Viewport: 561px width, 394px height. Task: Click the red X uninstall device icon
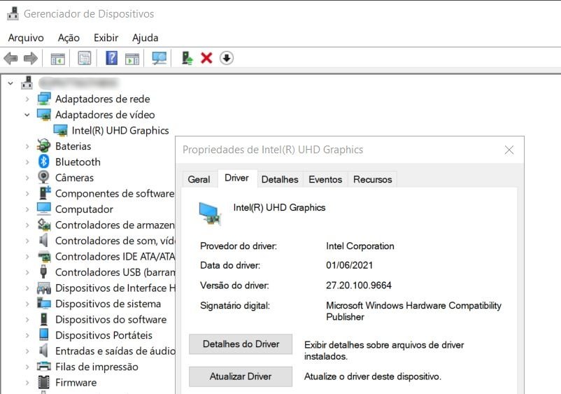(206, 58)
